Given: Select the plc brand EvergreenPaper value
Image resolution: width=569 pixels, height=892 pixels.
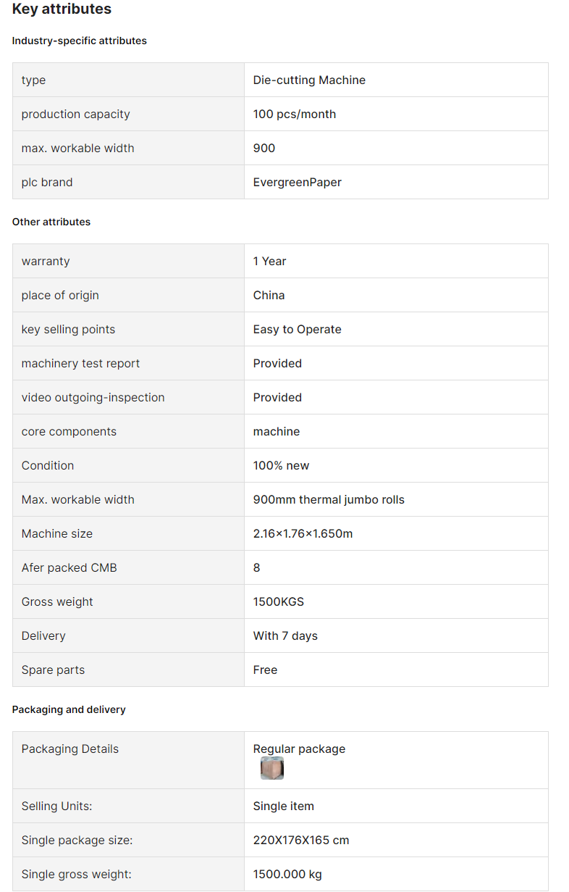Looking at the screenshot, I should 297,182.
